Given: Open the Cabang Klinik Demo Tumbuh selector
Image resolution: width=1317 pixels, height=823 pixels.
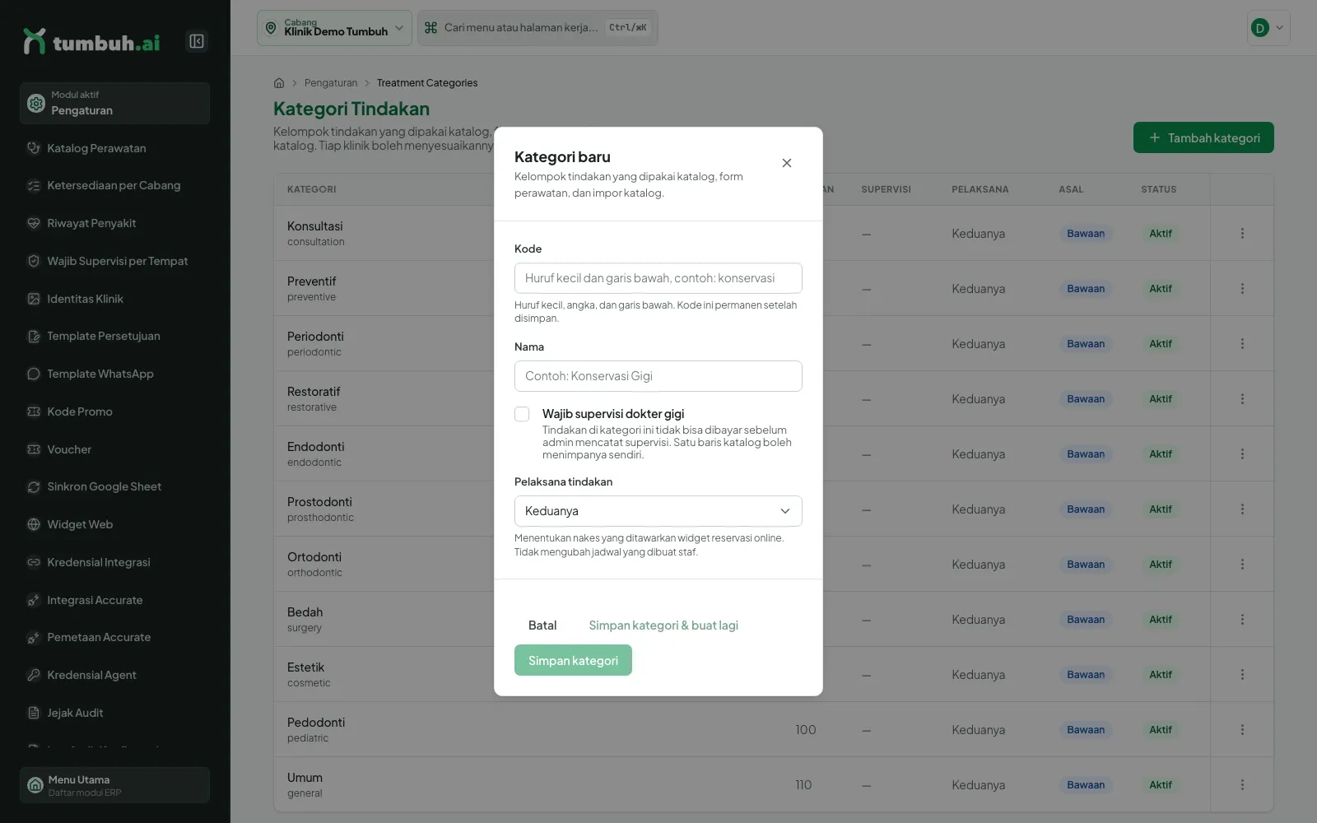Looking at the screenshot, I should (x=334, y=28).
